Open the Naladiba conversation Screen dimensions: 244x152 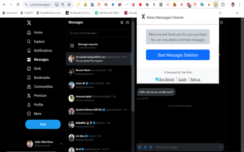pyautogui.click(x=99, y=125)
